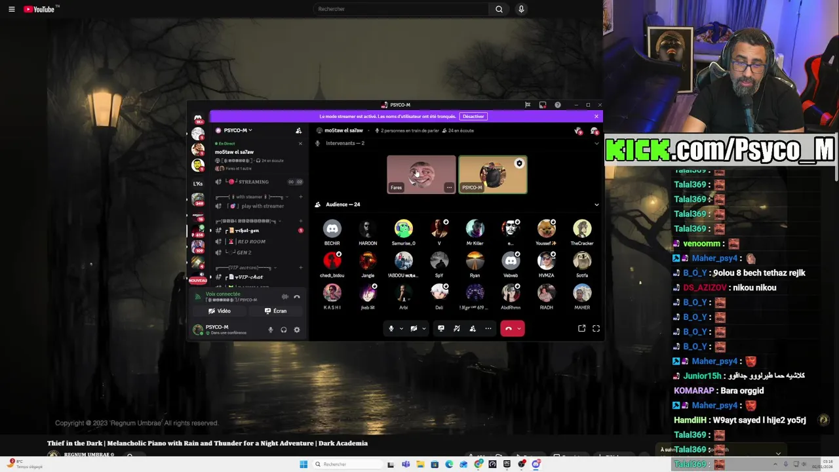Click the activities icon in stage controls
Viewport: 839px width, 472px height.
457,328
